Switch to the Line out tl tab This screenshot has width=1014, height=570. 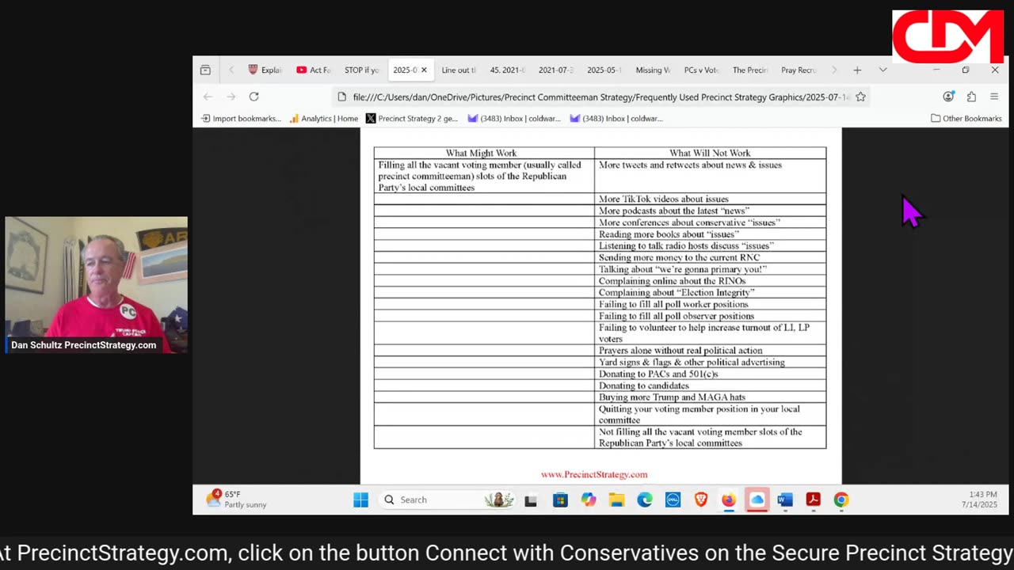coord(459,70)
